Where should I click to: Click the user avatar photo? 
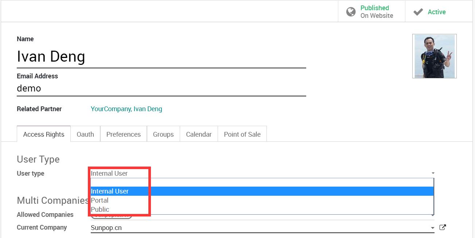coord(435,56)
